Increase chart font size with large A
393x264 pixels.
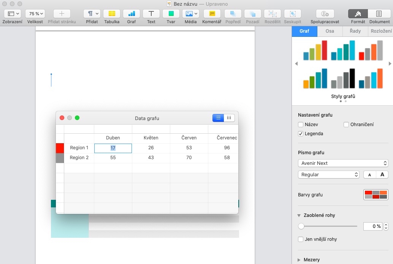pos(382,175)
